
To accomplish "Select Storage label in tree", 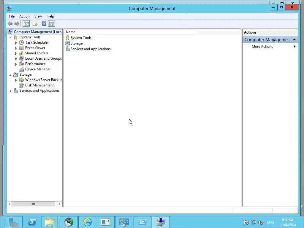I will pos(26,75).
